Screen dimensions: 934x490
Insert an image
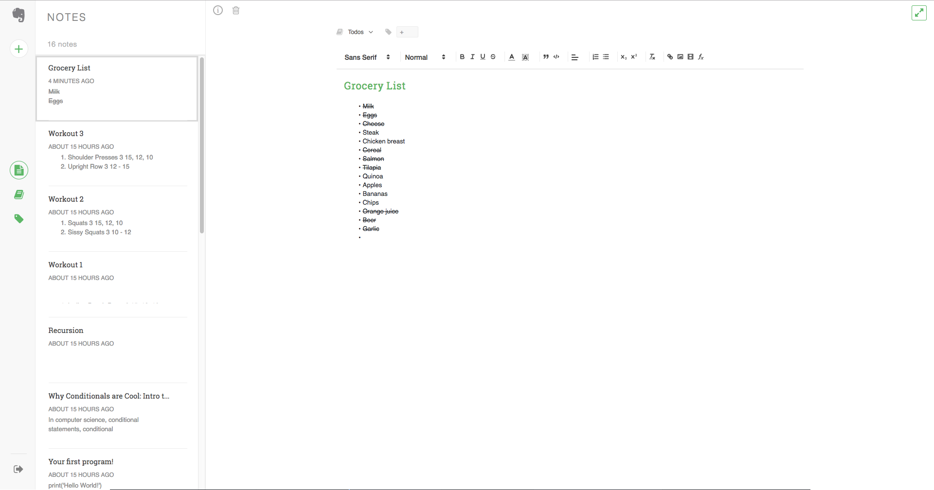pyautogui.click(x=680, y=57)
